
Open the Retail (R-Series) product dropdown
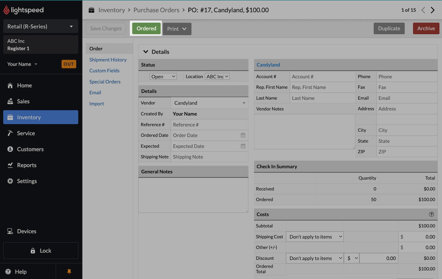click(41, 26)
